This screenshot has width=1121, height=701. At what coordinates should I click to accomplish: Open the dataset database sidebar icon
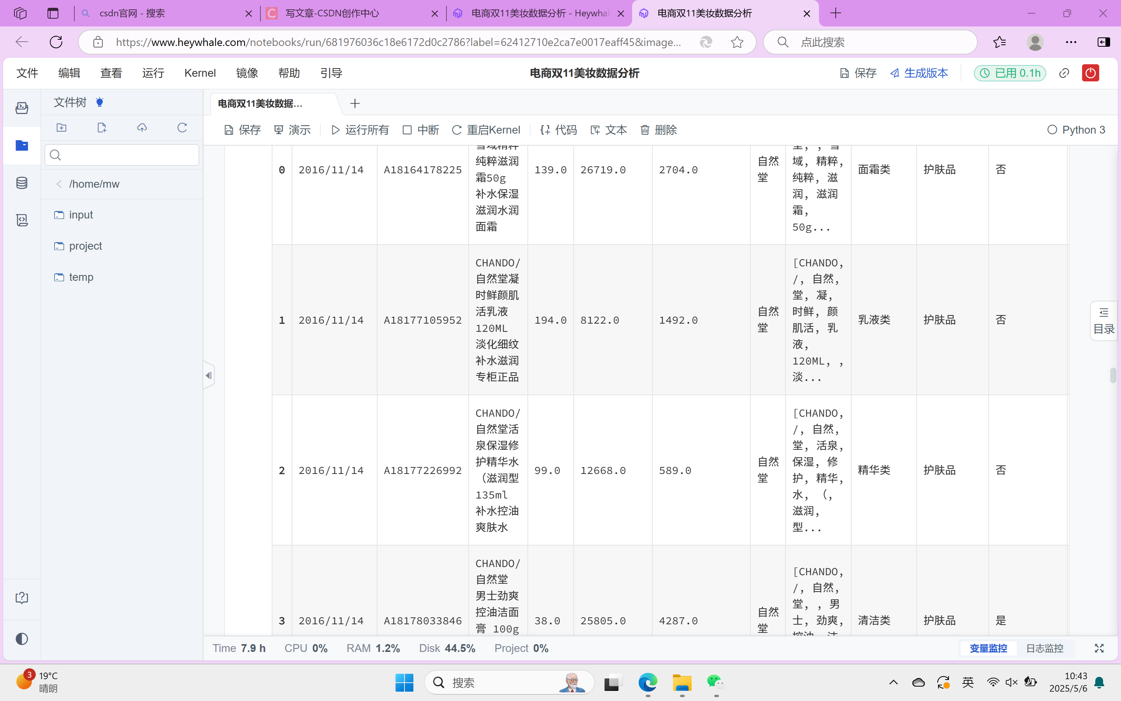(x=22, y=183)
